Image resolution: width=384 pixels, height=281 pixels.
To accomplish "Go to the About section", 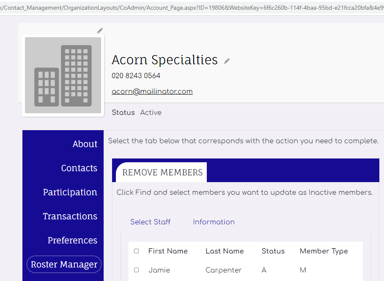I will click(x=85, y=144).
